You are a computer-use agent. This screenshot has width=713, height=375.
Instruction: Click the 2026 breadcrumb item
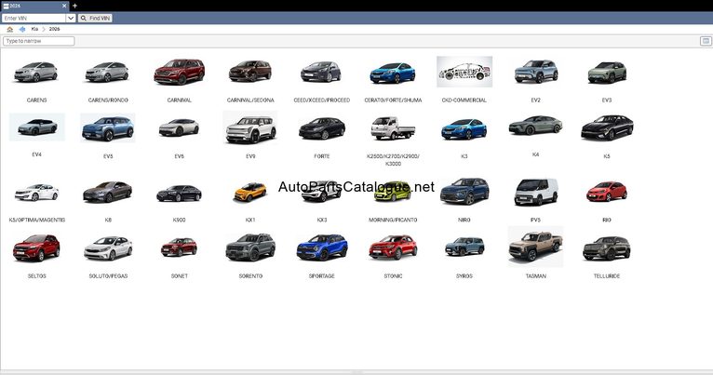pos(55,29)
